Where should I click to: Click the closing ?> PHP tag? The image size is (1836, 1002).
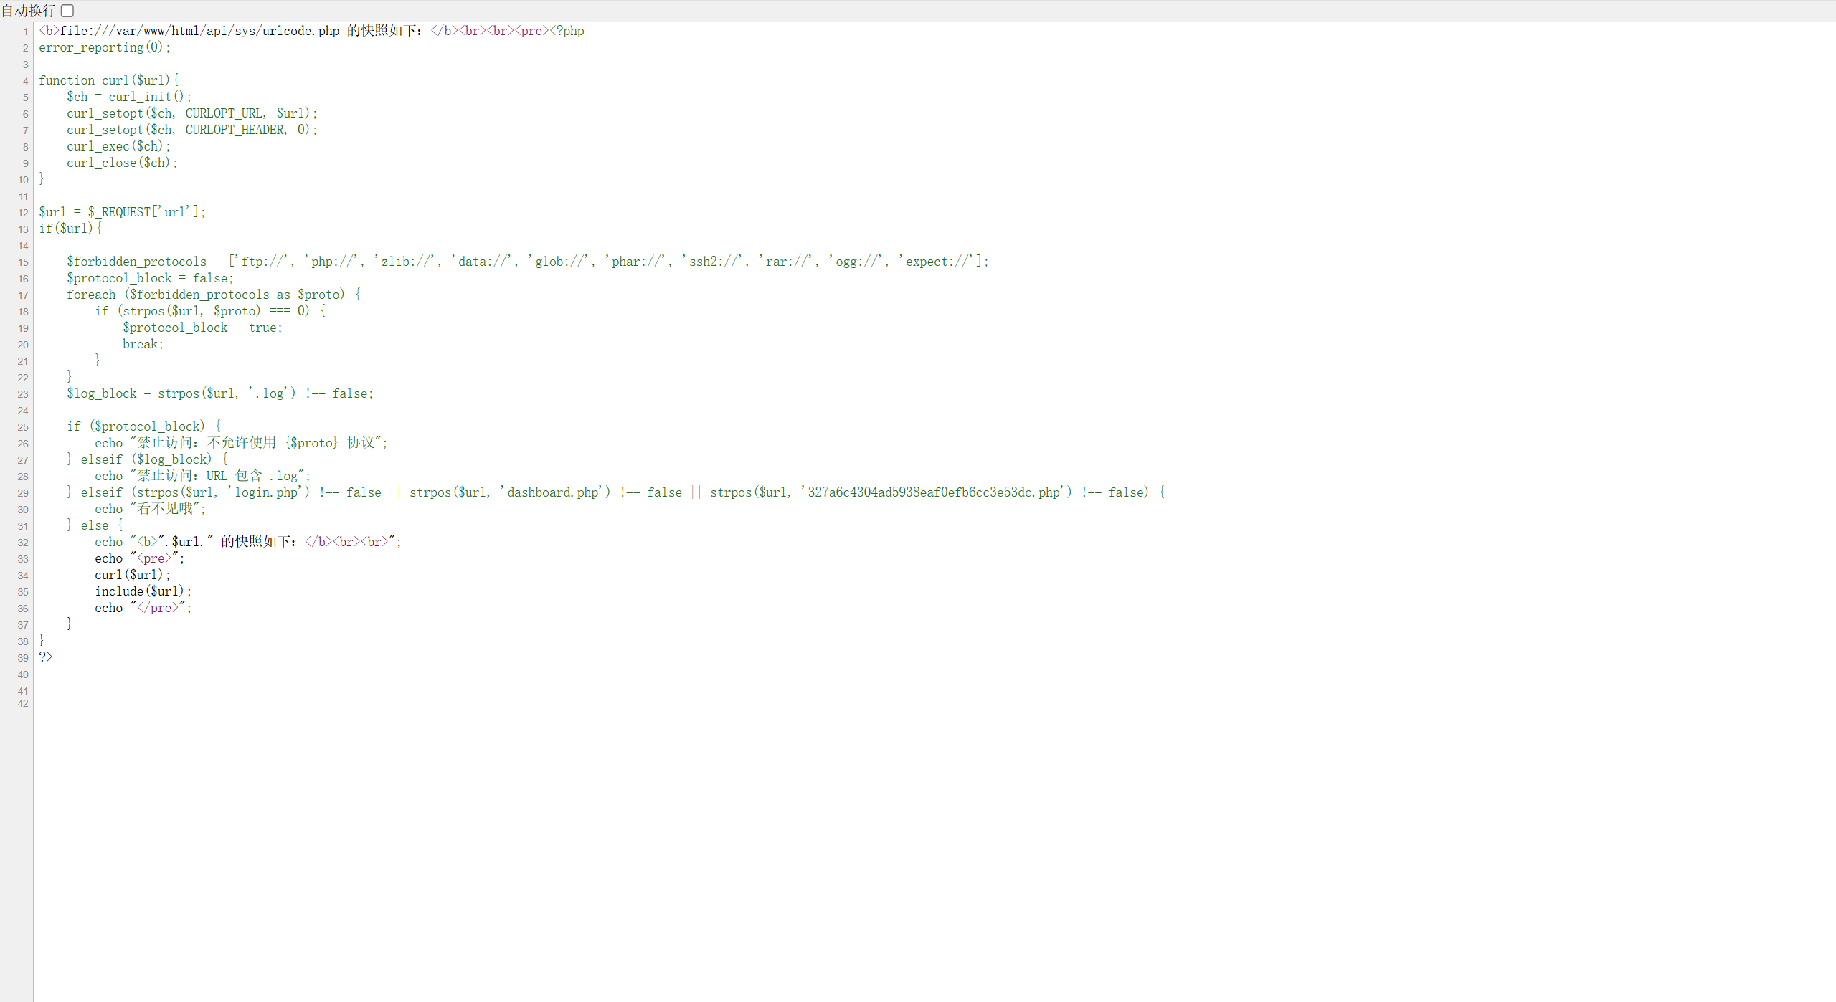46,657
